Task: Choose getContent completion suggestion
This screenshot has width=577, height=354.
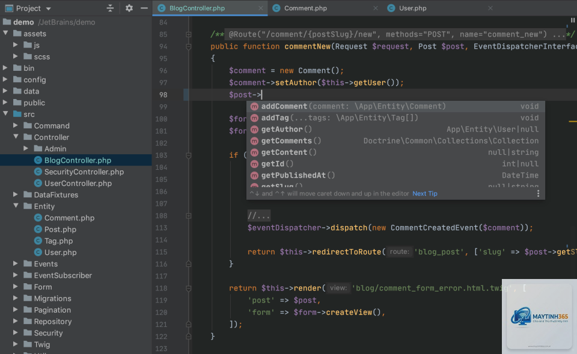Action: (395, 152)
